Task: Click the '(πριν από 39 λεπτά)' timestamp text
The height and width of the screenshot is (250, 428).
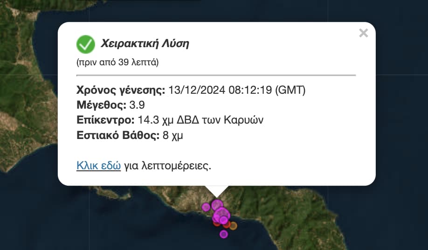Action: (x=117, y=62)
